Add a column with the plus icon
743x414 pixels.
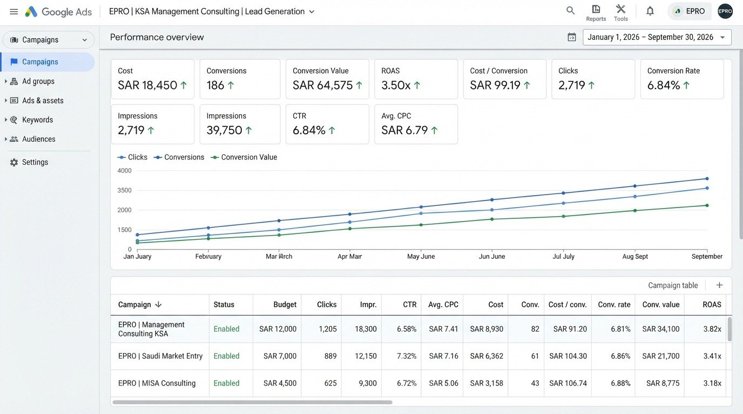pos(719,285)
